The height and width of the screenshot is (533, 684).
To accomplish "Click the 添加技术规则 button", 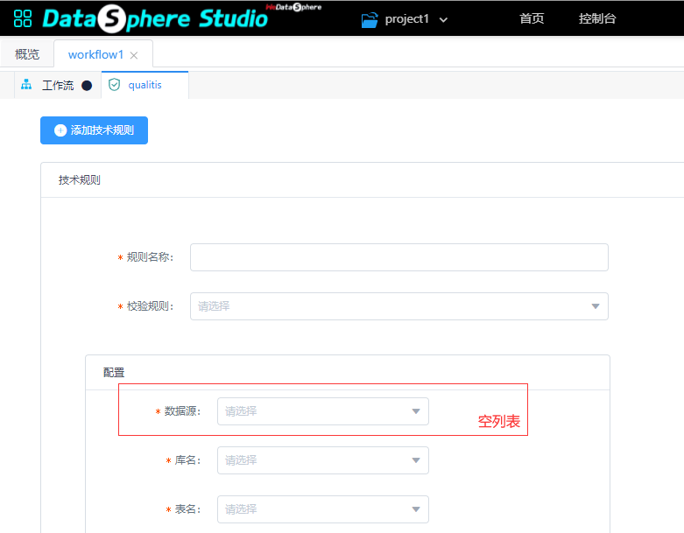I will [95, 130].
